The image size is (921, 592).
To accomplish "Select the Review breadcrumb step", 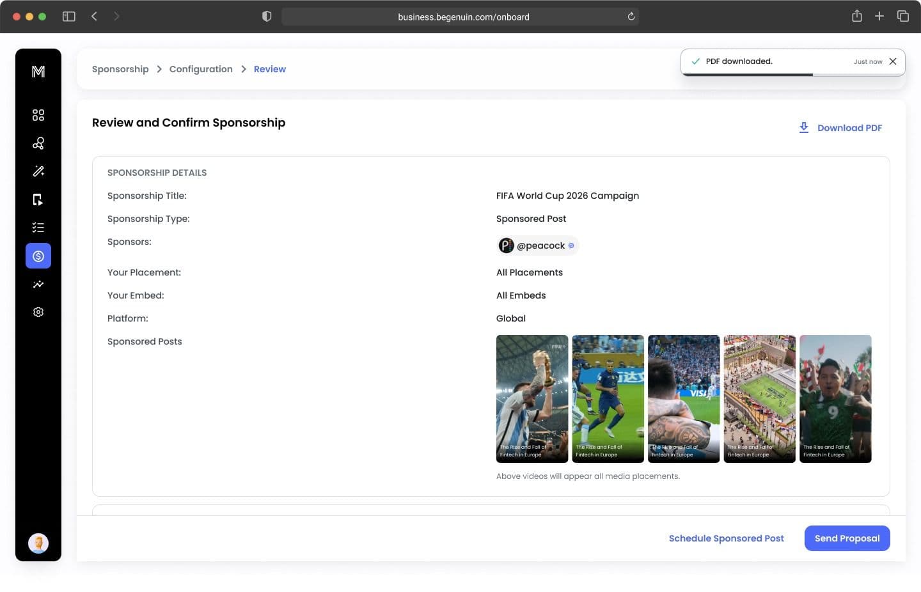I will point(270,69).
